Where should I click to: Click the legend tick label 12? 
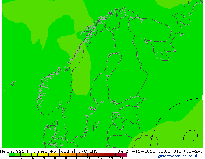coord(77,158)
